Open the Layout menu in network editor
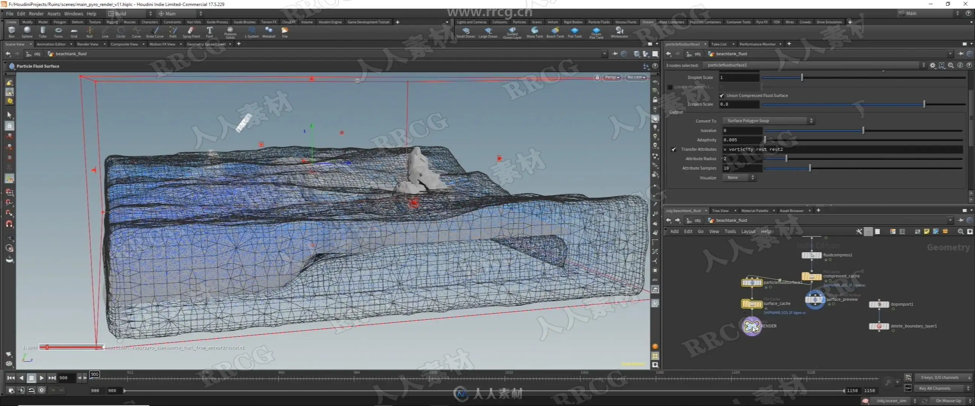The image size is (975, 406). click(748, 232)
